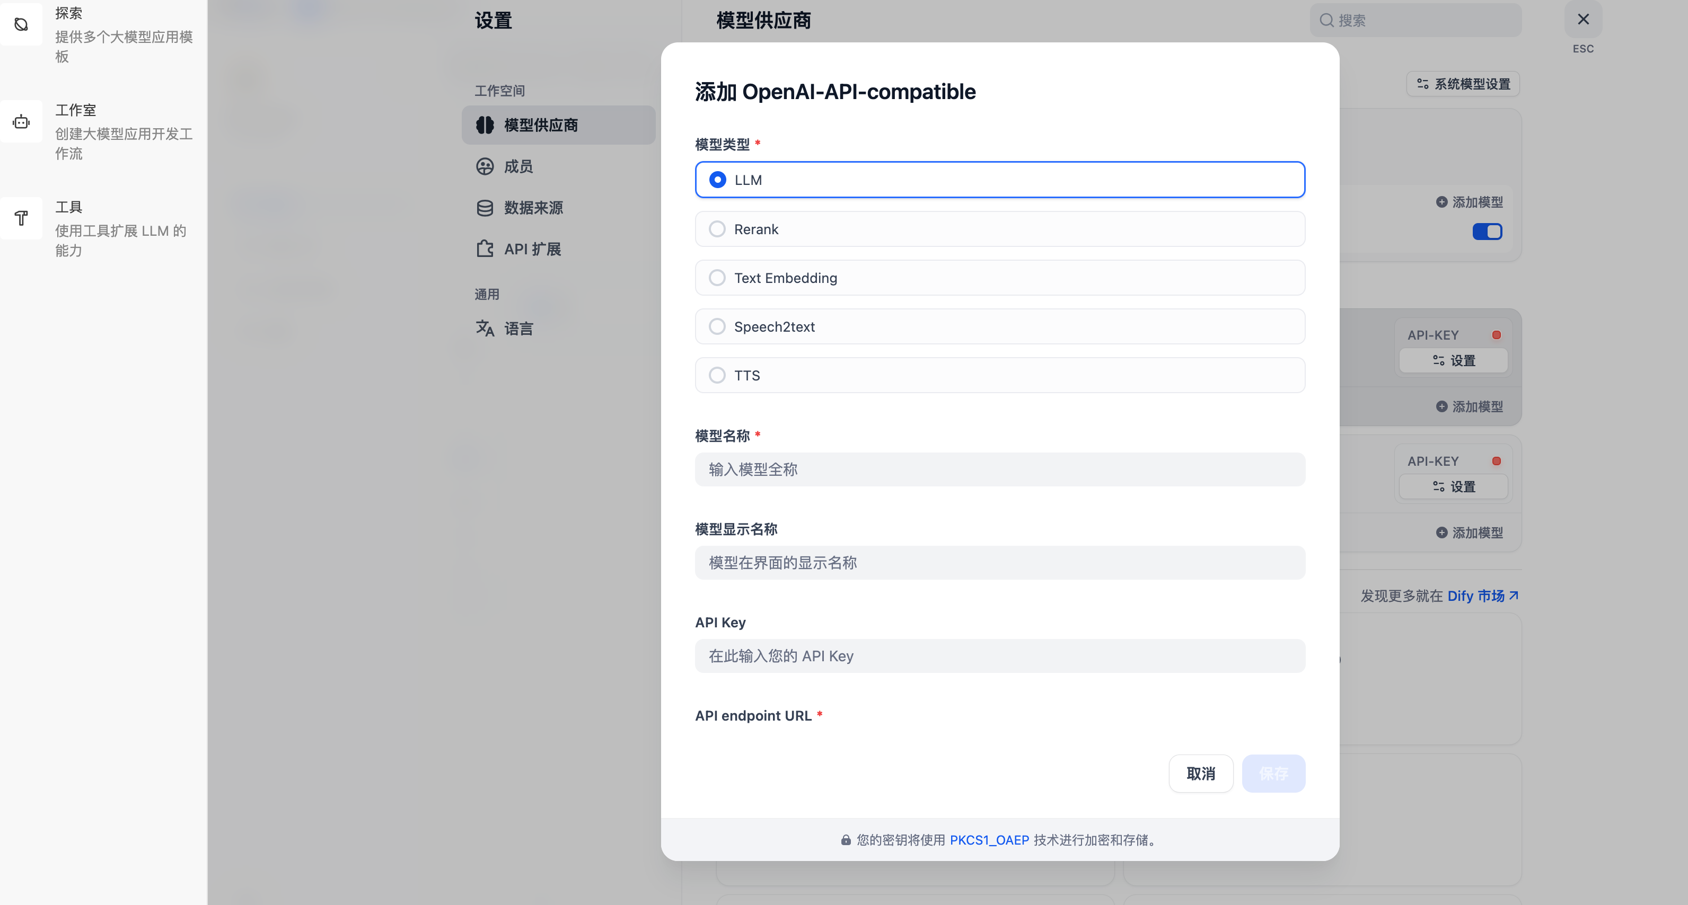The height and width of the screenshot is (905, 1688).
Task: Click the Studio robot icon
Action: tap(21, 122)
